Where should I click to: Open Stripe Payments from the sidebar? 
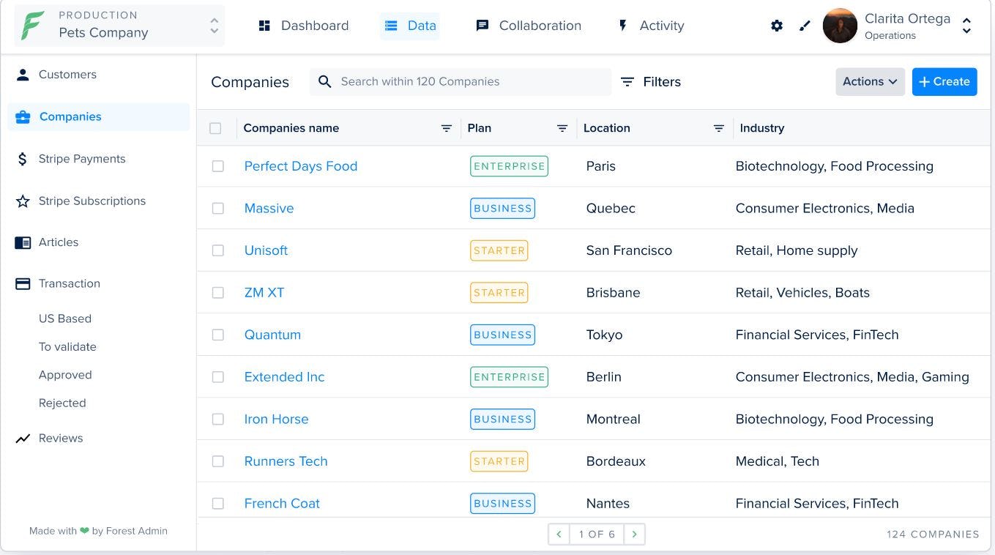pyautogui.click(x=23, y=159)
